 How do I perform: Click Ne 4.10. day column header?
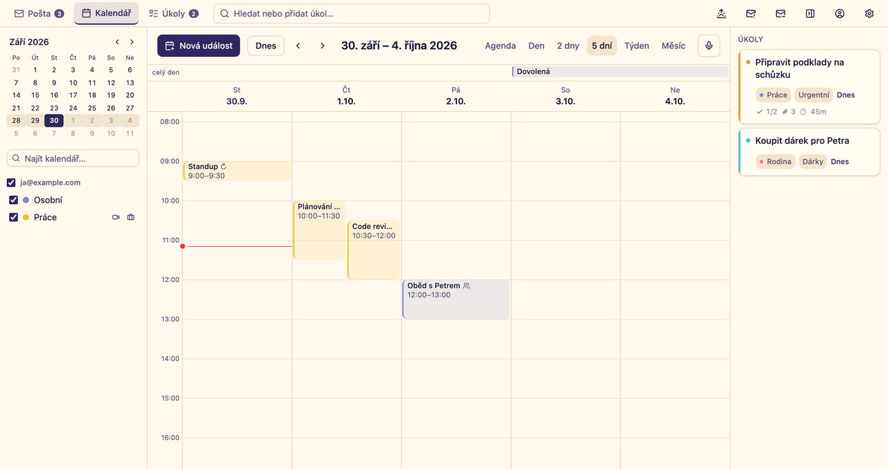click(x=675, y=96)
